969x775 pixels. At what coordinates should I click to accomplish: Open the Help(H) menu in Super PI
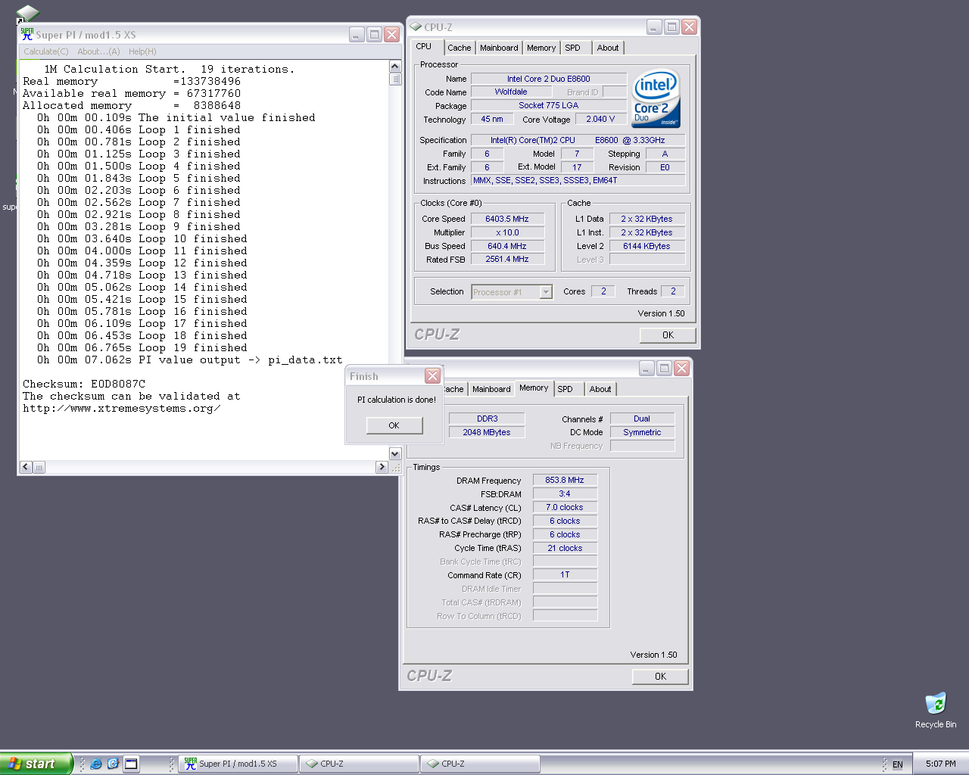[142, 51]
